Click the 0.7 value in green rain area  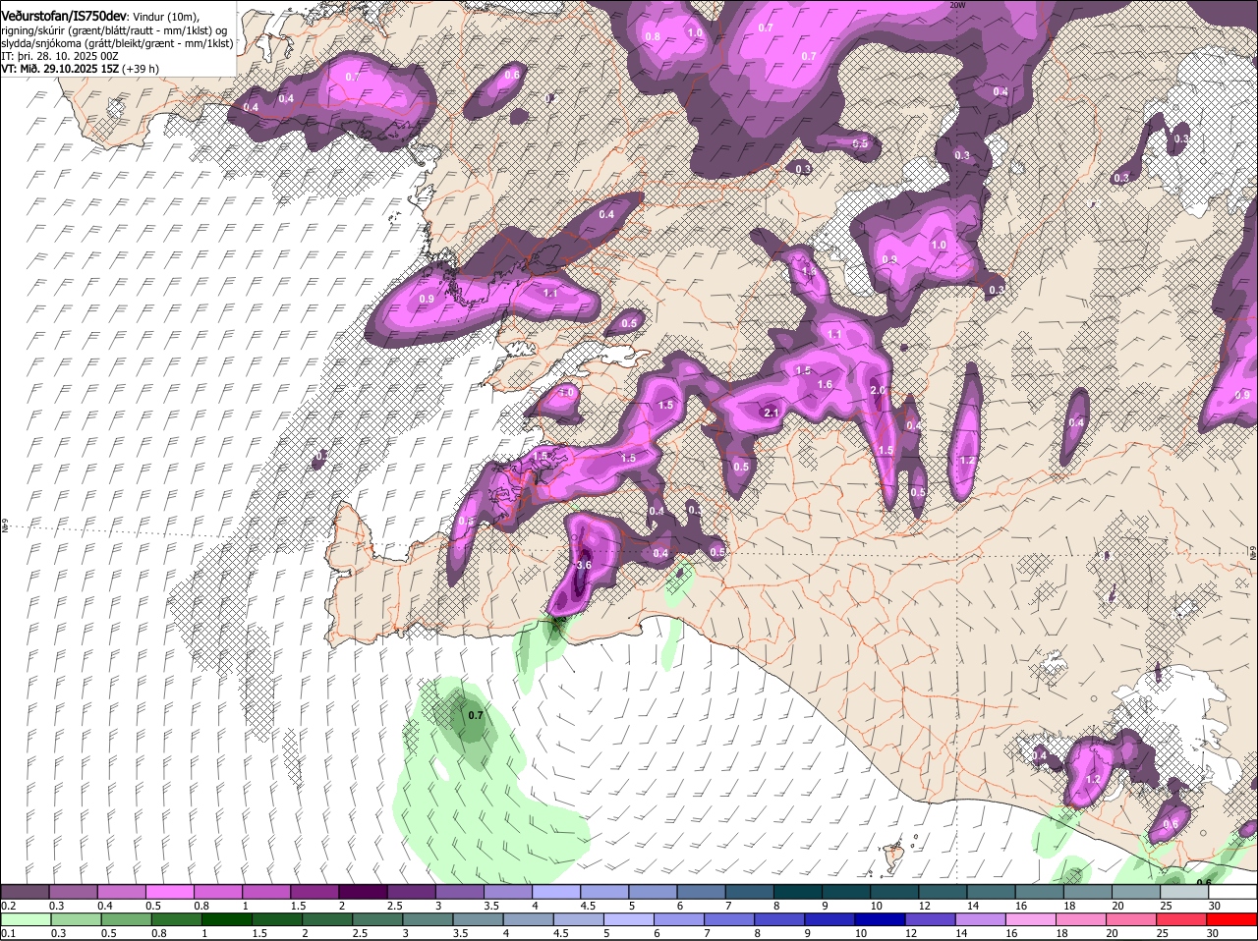(476, 715)
